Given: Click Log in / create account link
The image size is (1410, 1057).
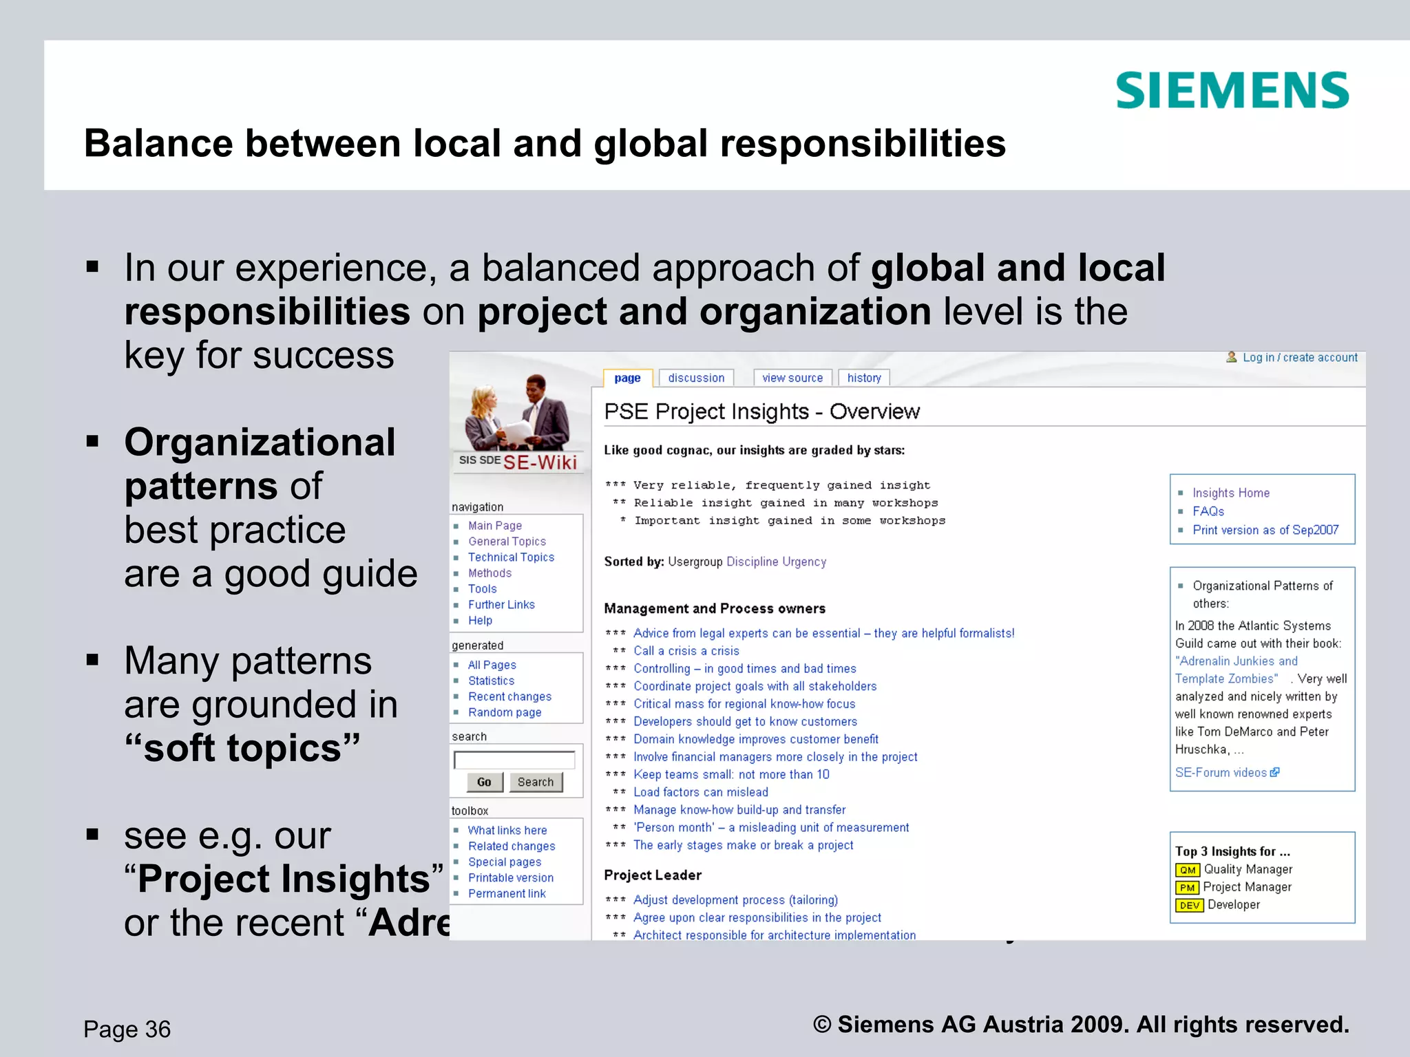Looking at the screenshot, I should pos(1300,357).
